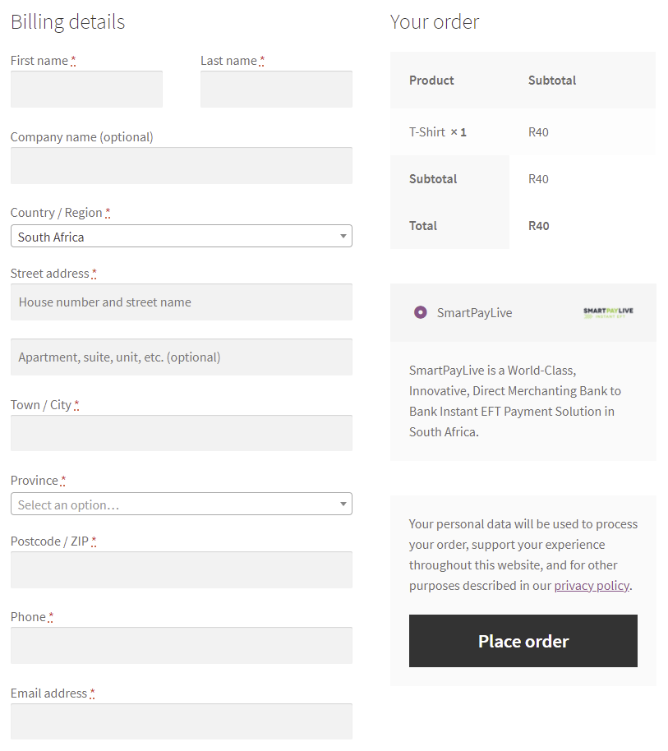Expand the Province select dropdown
The height and width of the screenshot is (751, 668).
(181, 504)
